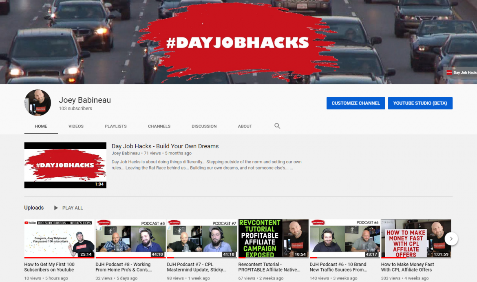Click the #DAYJOBHACKS banner logo
Image resolution: width=477 pixels, height=282 pixels.
[x=238, y=42]
